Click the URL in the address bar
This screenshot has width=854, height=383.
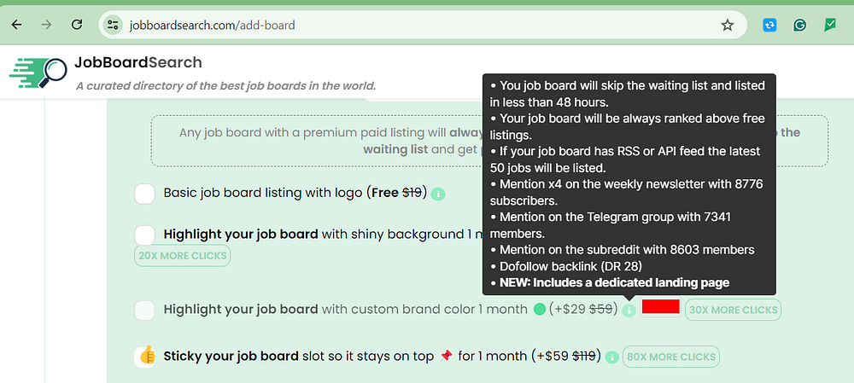212,25
